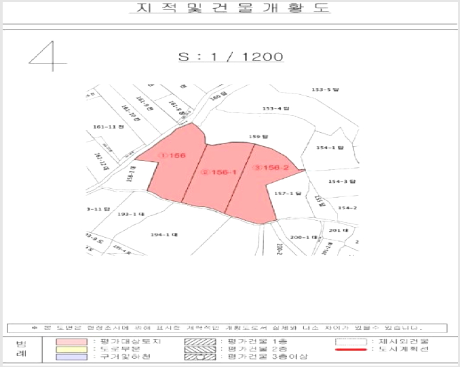Click parcel label 161-10 전
The height and width of the screenshot is (367, 460).
pyautogui.click(x=131, y=113)
